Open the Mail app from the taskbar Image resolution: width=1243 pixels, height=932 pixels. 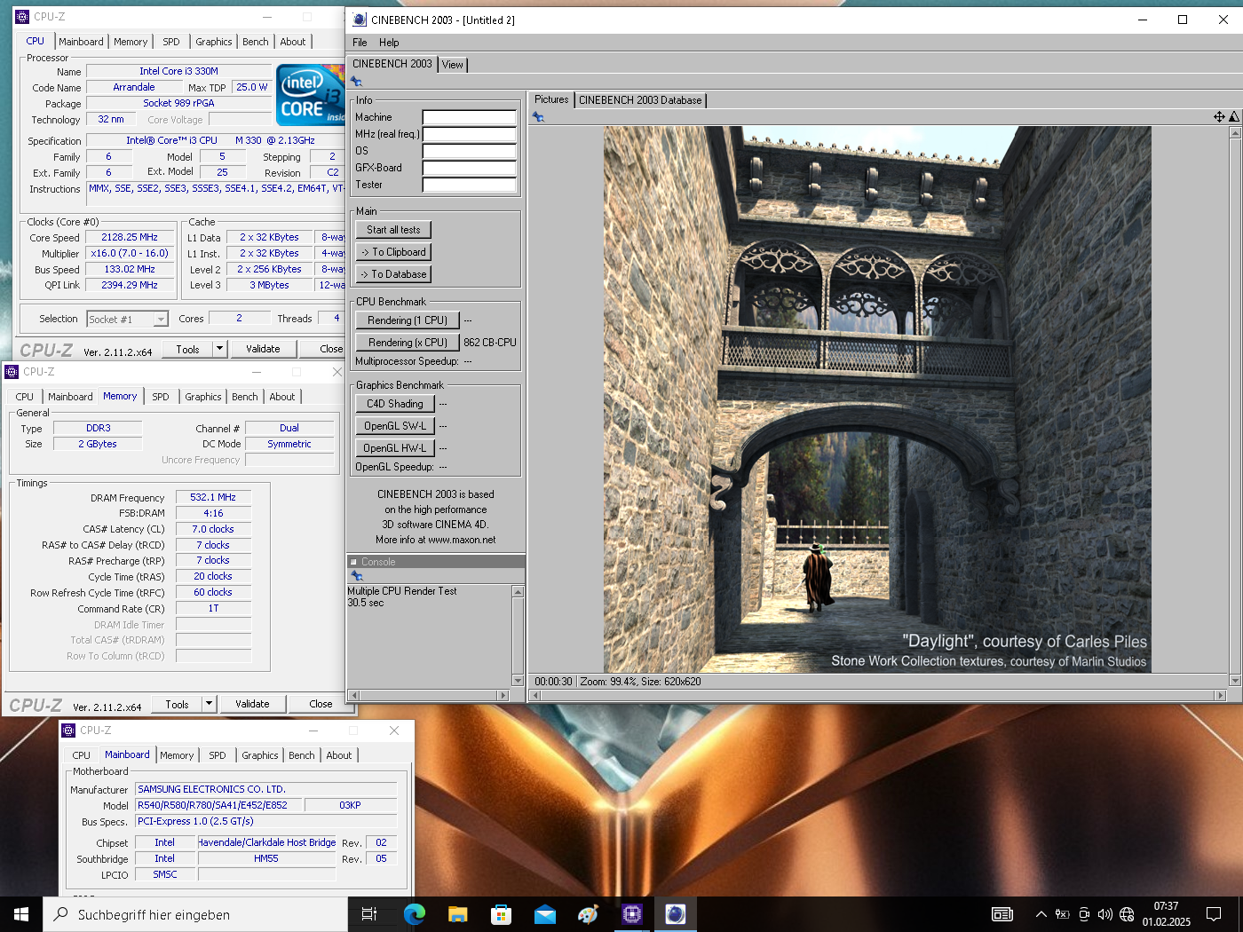click(544, 914)
